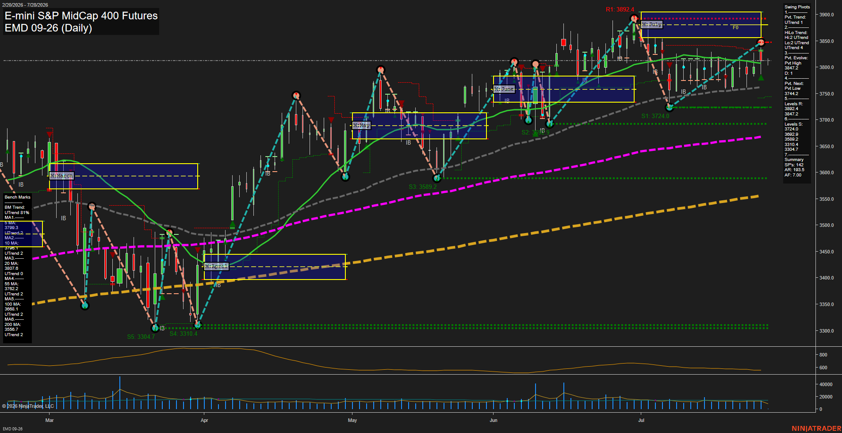Click the S3: 3589.2 support label
The height and width of the screenshot is (433, 842).
click(422, 187)
